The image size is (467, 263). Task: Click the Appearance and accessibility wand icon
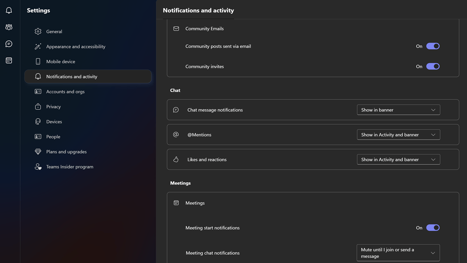point(38,46)
